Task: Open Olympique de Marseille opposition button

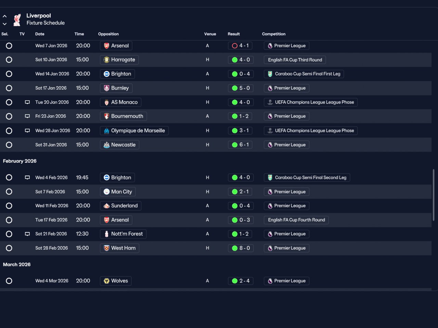Action: tap(134, 131)
